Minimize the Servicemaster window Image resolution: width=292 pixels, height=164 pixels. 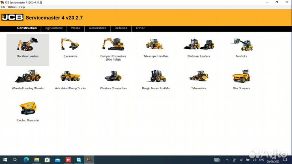tap(267, 2)
